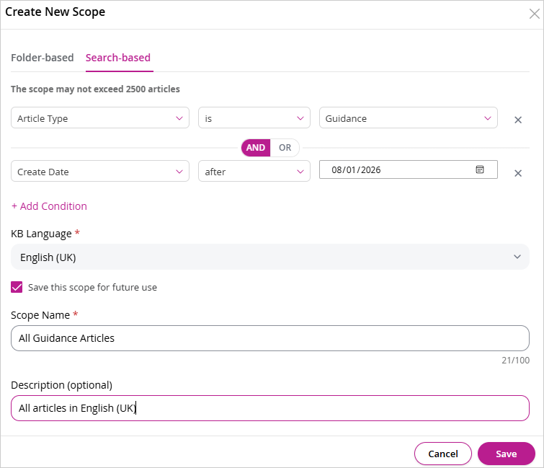The height and width of the screenshot is (468, 544).
Task: Select the AND condition operator
Action: tap(256, 148)
